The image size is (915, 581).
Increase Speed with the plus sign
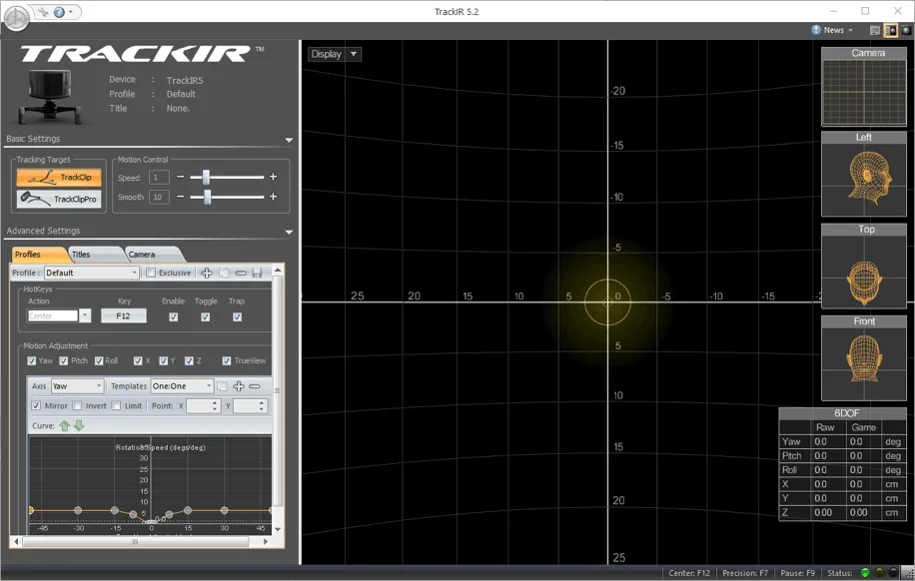(273, 177)
